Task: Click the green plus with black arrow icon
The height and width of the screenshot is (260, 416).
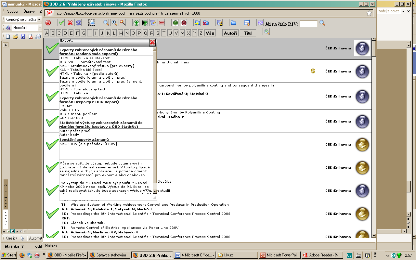Action: (145, 23)
